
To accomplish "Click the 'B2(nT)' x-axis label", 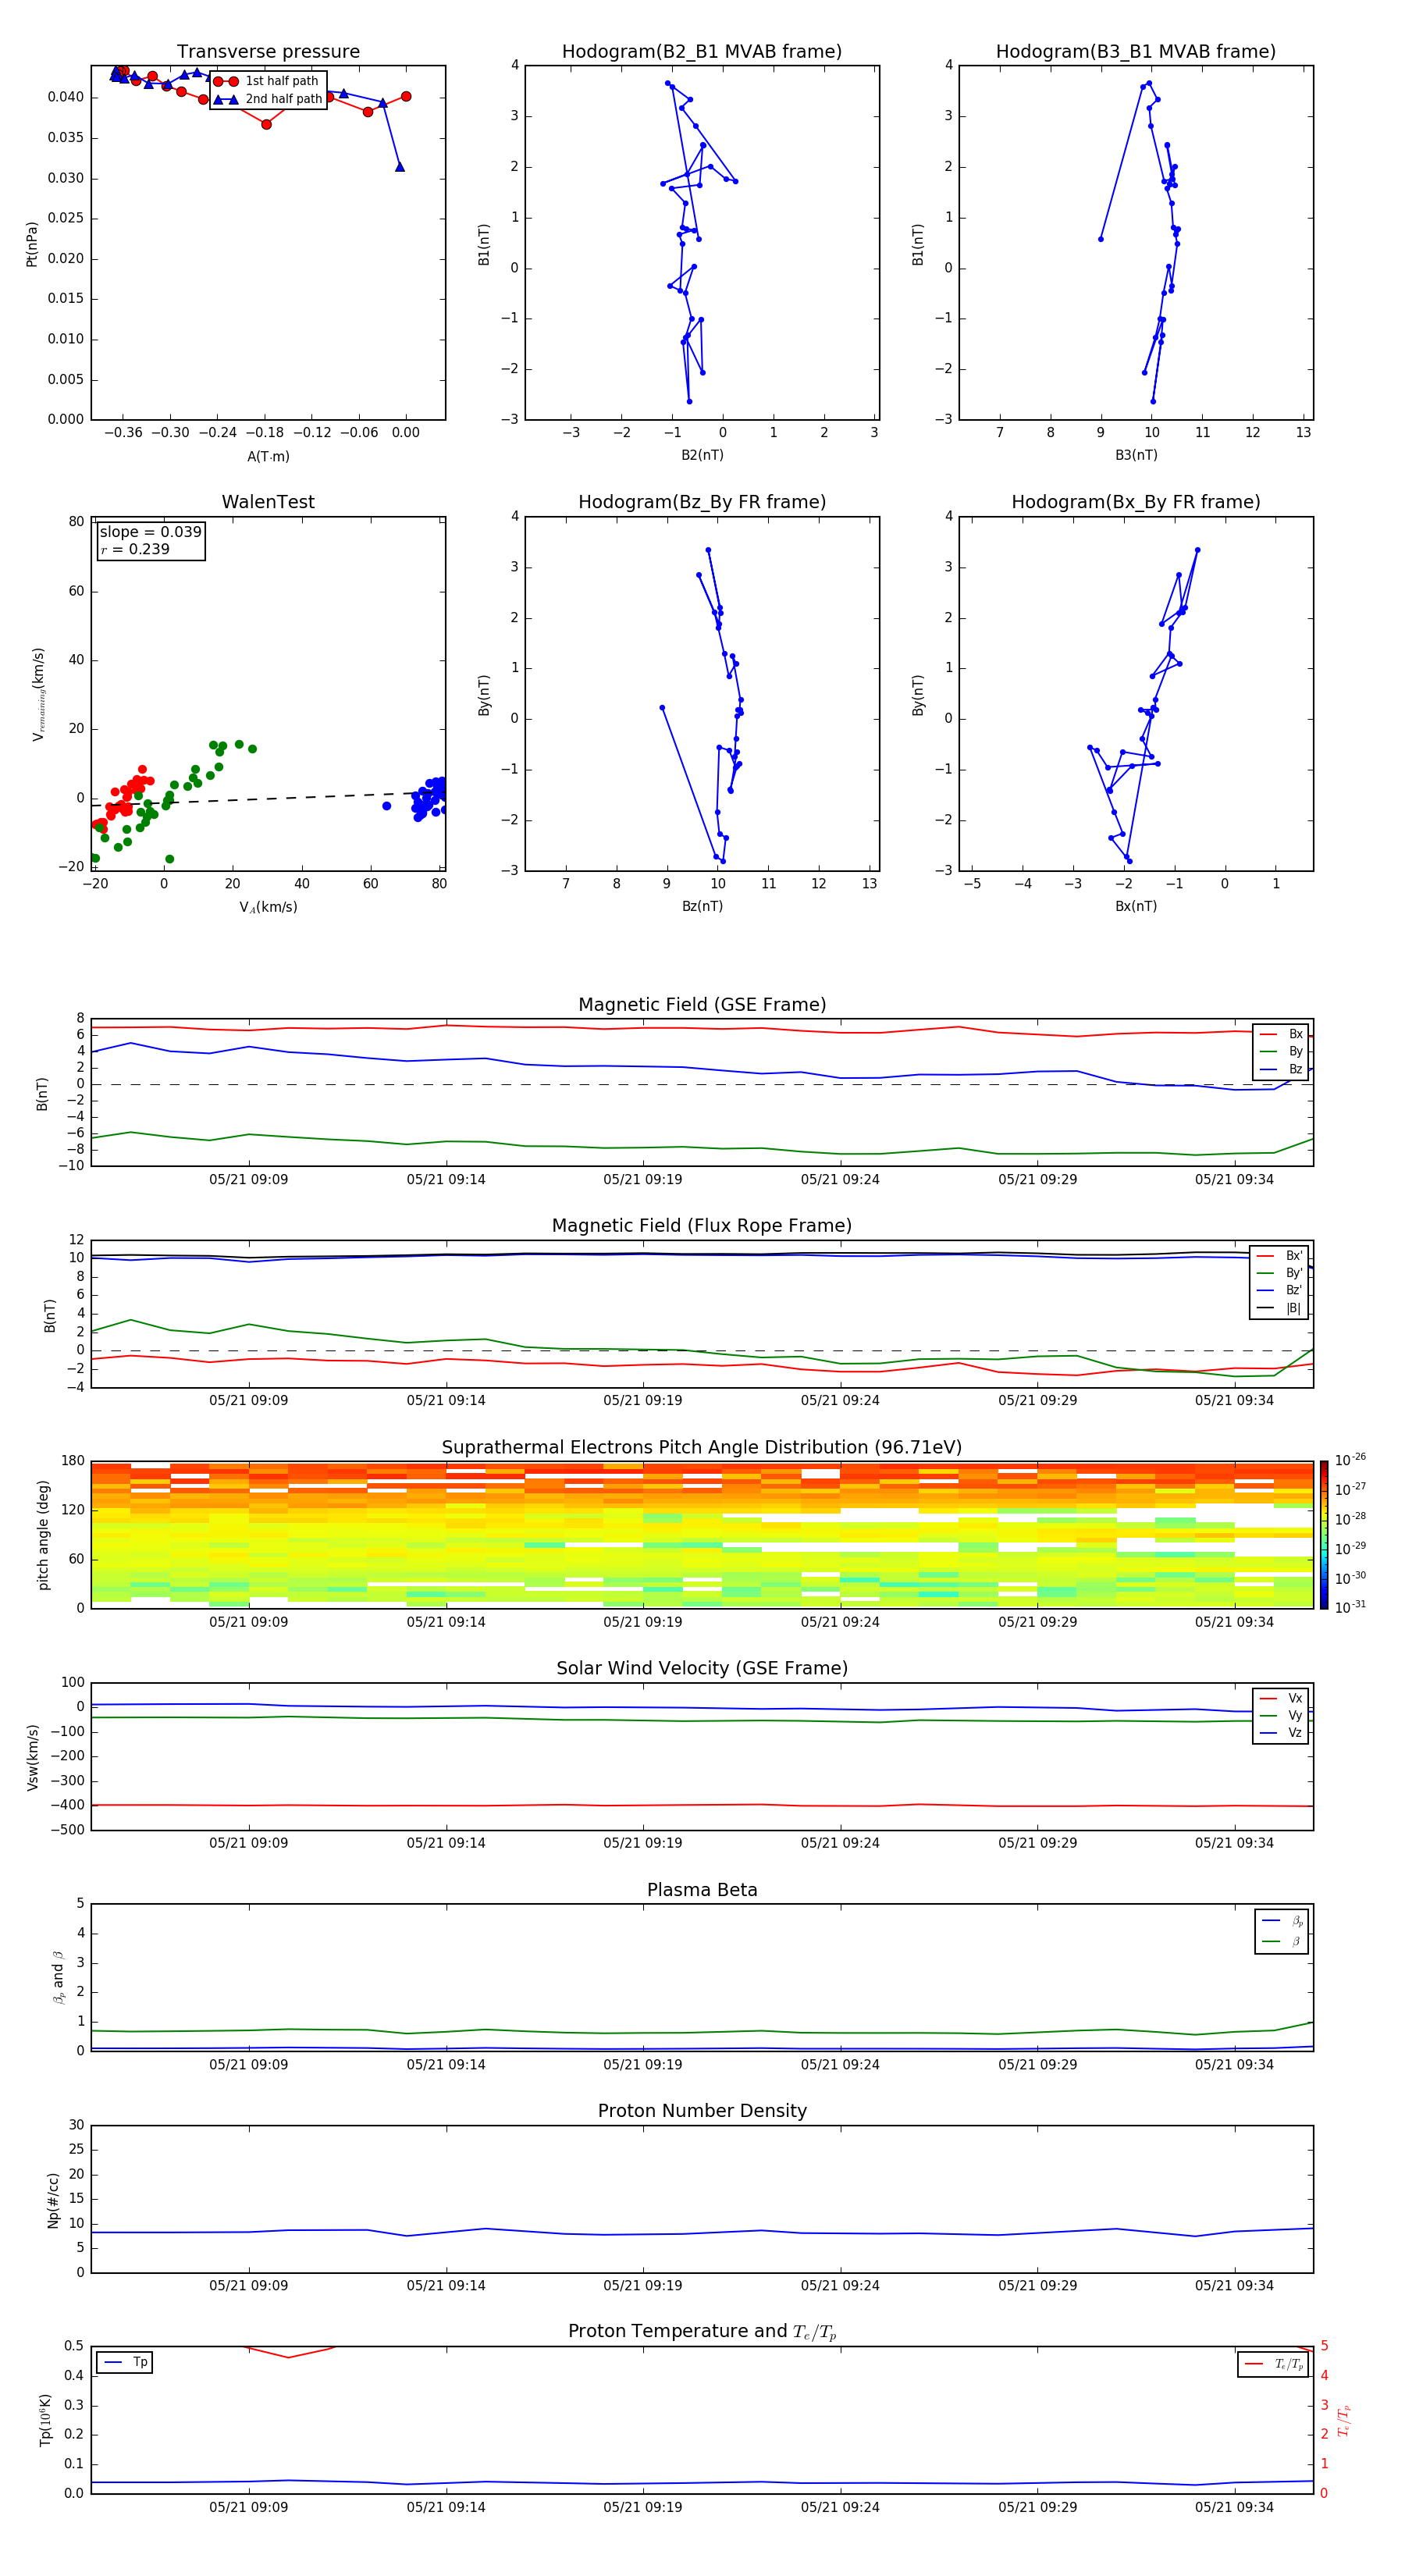I will tap(702, 455).
